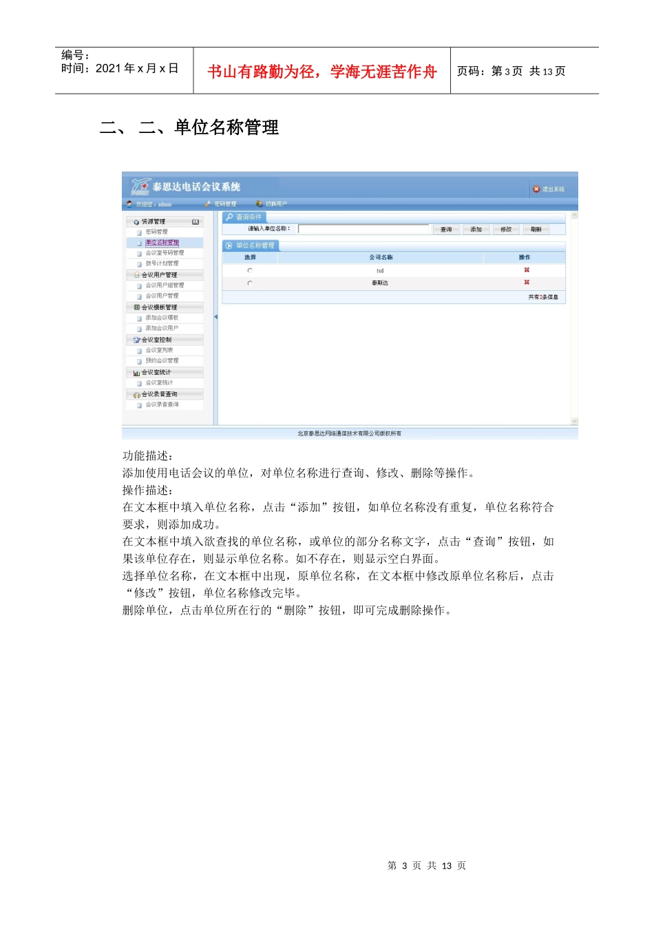This screenshot has width=654, height=926.
Task: Click the 操作 column header
Action: point(525,257)
